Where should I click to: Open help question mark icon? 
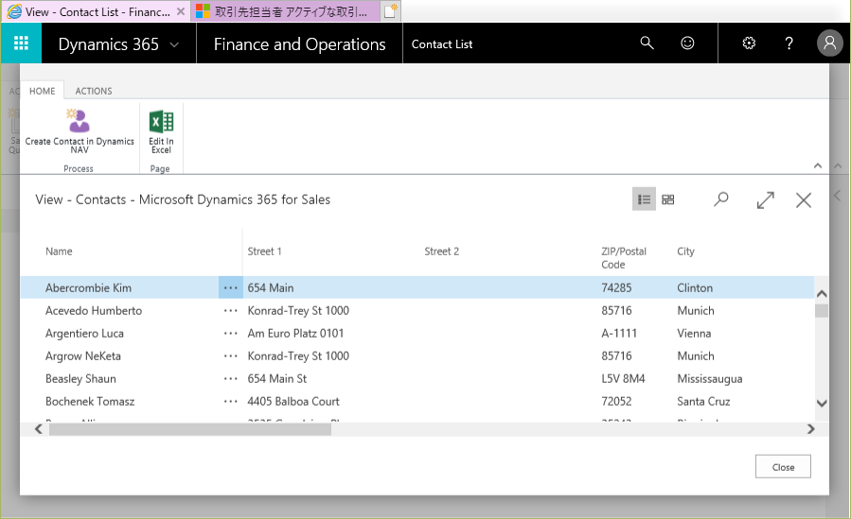pyautogui.click(x=789, y=43)
